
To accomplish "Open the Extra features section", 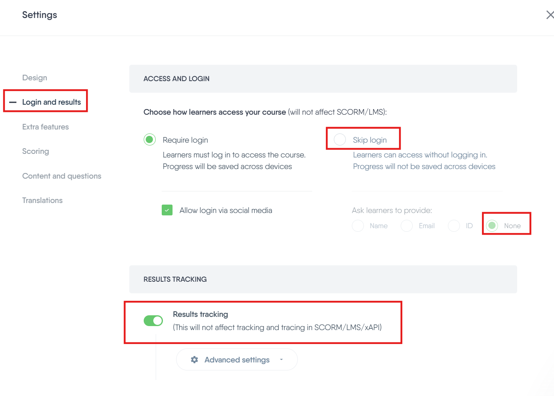I will (x=45, y=127).
